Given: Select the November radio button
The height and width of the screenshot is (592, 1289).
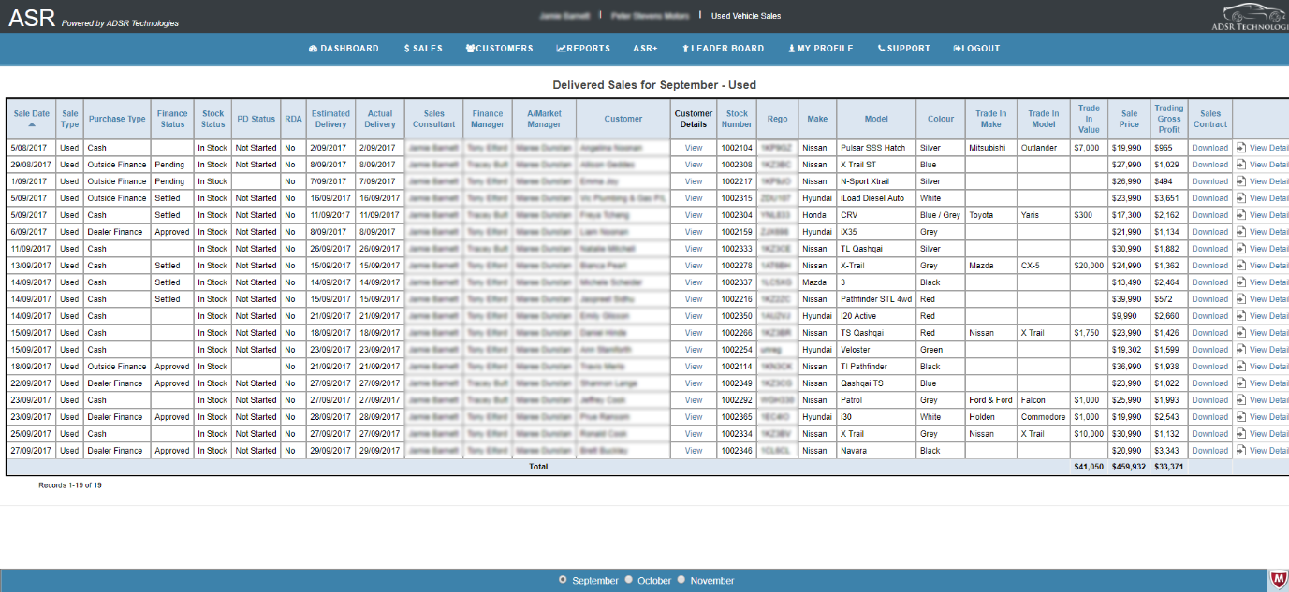Looking at the screenshot, I should (x=681, y=580).
